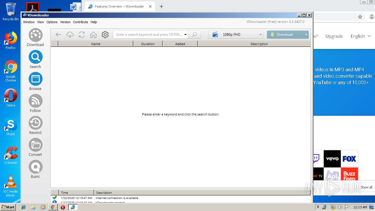This screenshot has height=211, width=375.
Task: Click the home toolbar icon
Action: [x=93, y=35]
